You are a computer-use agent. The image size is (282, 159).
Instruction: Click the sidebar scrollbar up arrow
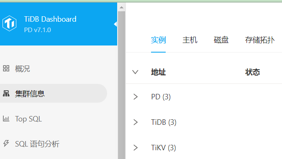point(122,8)
